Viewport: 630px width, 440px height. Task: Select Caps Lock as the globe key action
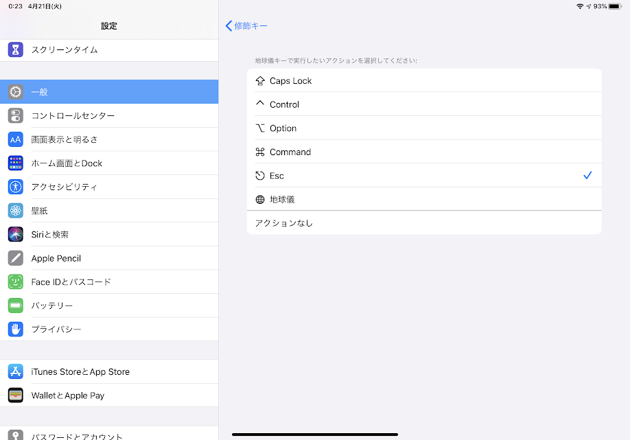pos(424,81)
